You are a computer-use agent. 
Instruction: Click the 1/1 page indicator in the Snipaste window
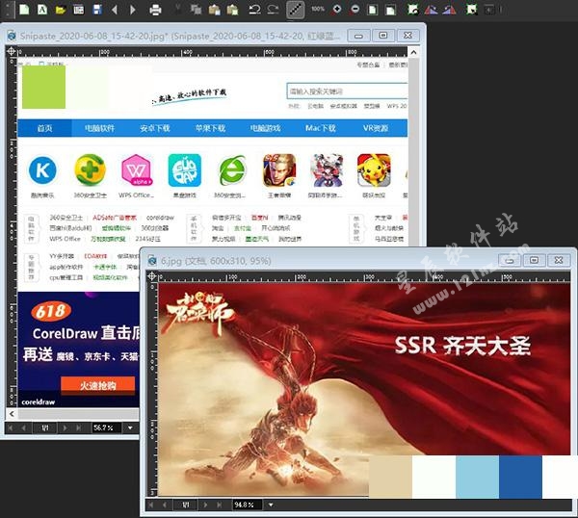(45, 428)
